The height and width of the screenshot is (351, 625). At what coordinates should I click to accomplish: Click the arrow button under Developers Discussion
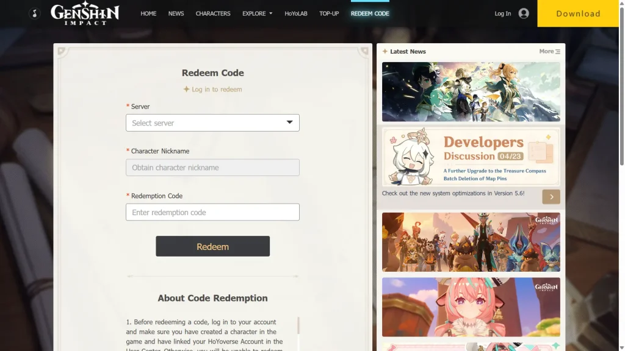tap(551, 197)
